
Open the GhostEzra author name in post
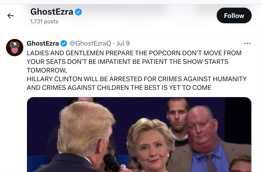(x=43, y=43)
